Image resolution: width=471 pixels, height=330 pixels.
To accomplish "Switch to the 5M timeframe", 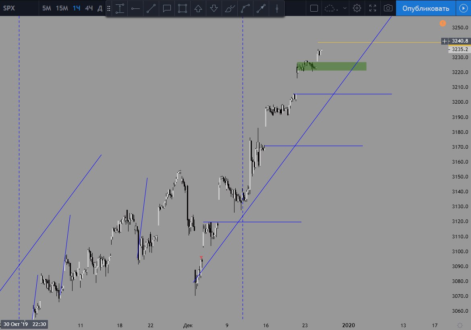I will point(47,8).
